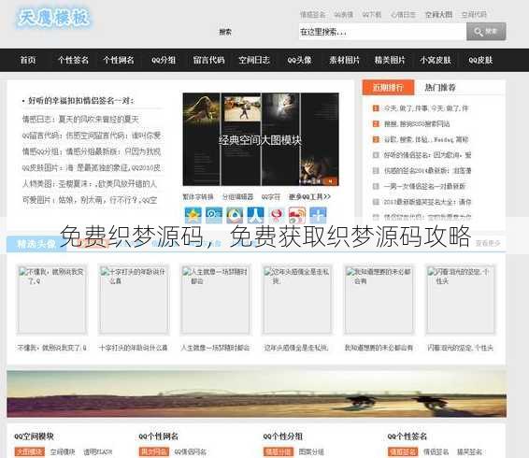
Task: Click the QQ个性网名 section heading
Action: 158,437
